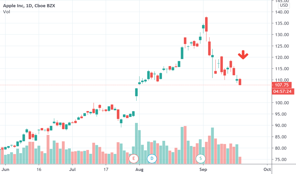This screenshot has height=174, width=296.
Task: Click the earnings 'E' event marker
Action: tap(134, 158)
